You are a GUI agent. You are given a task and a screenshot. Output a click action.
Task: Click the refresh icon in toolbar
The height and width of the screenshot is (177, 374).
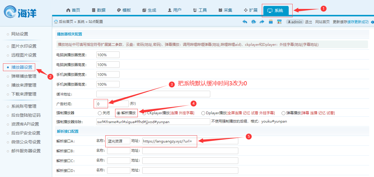click(x=254, y=22)
